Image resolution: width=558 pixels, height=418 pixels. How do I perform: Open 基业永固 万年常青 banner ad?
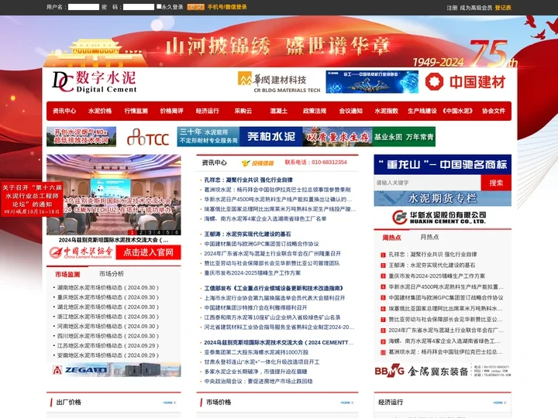tap(404, 136)
